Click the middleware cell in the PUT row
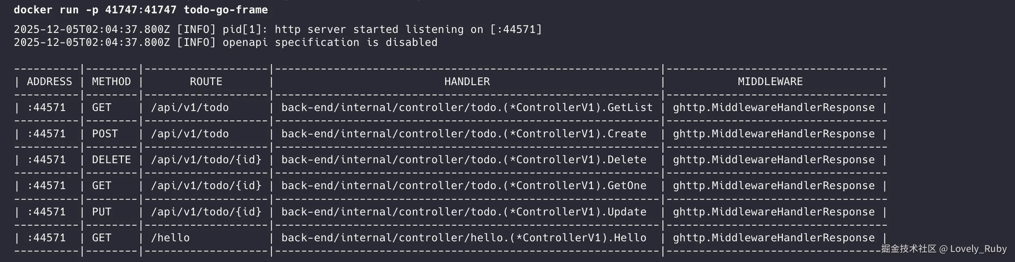 click(773, 212)
